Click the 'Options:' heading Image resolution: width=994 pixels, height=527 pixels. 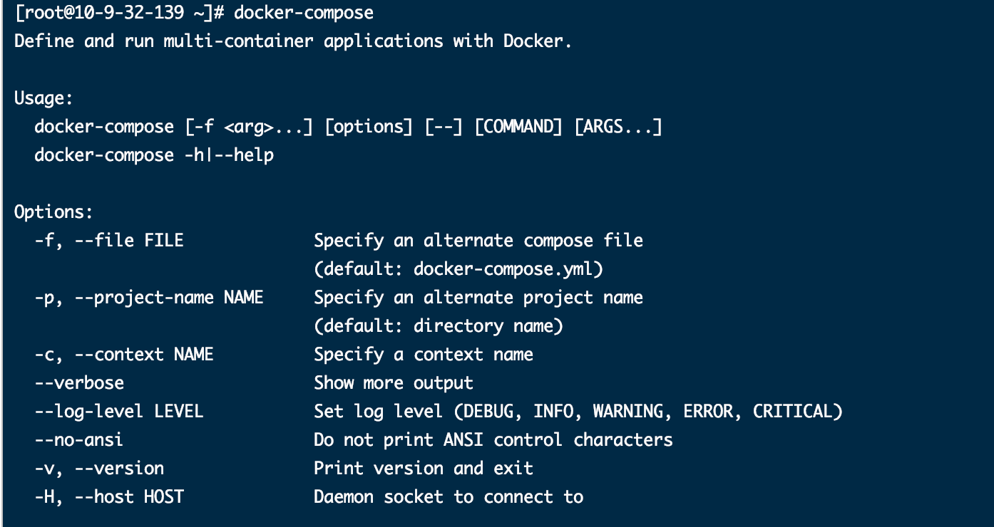[x=53, y=212]
